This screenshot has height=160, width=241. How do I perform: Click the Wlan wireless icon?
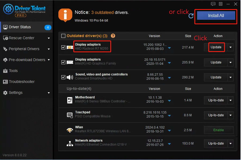point(70,130)
